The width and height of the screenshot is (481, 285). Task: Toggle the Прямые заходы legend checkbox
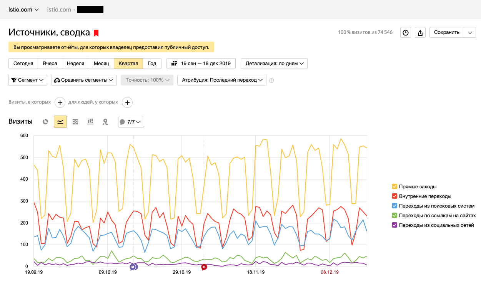pyautogui.click(x=394, y=187)
